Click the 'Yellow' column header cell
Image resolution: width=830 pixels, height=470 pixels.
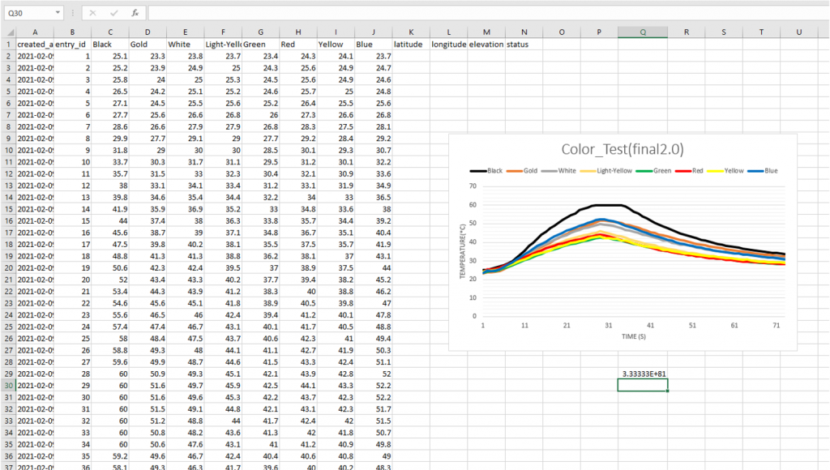point(336,45)
